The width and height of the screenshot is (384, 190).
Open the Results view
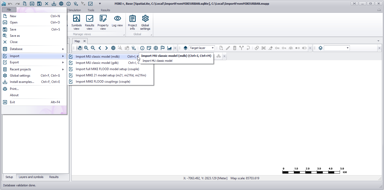(90, 22)
